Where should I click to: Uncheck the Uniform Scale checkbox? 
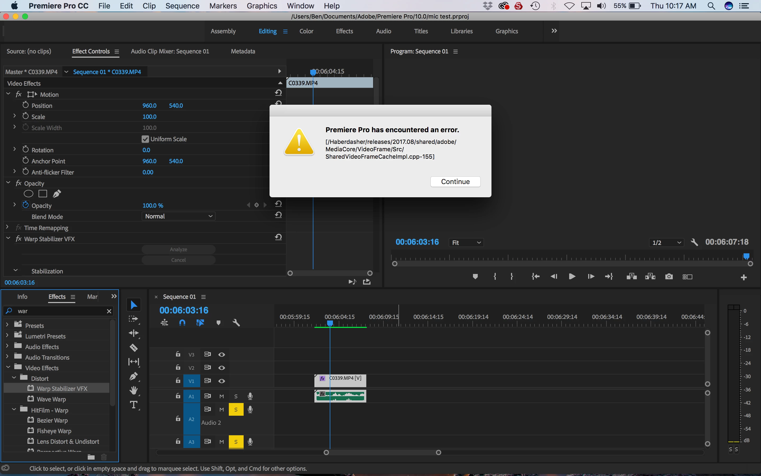pyautogui.click(x=145, y=139)
